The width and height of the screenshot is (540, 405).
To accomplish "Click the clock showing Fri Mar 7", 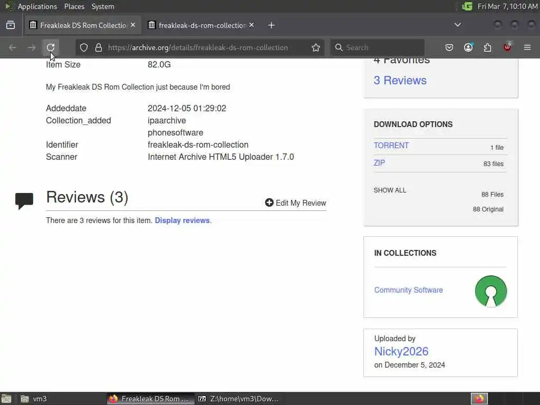I will point(507,6).
